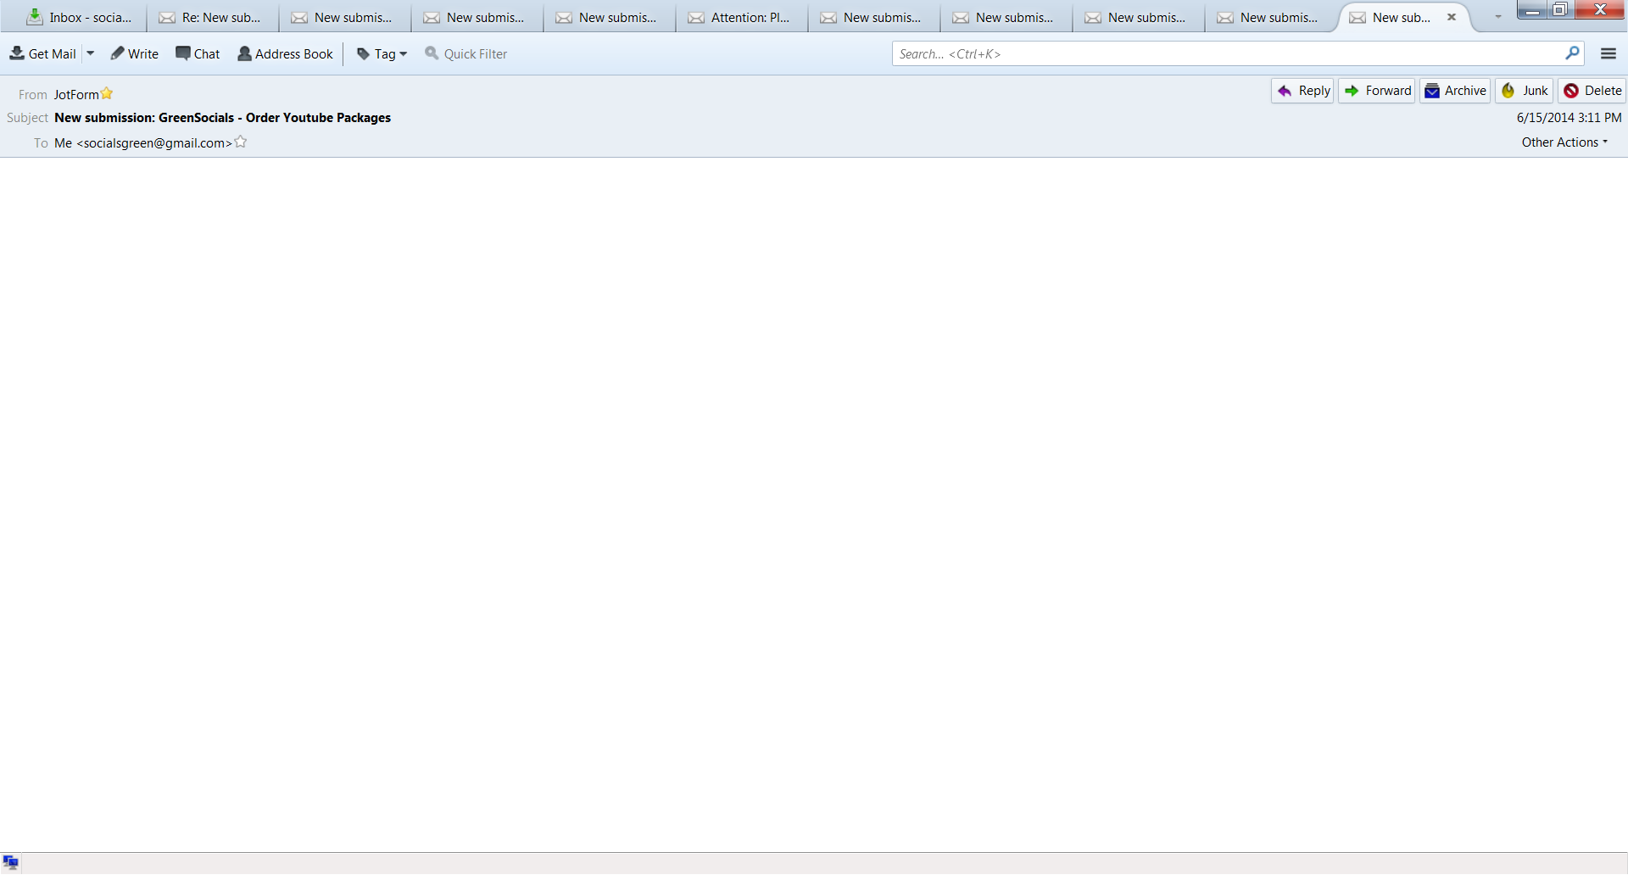This screenshot has width=1628, height=875.
Task: Open the Write message composer
Action: coord(134,53)
